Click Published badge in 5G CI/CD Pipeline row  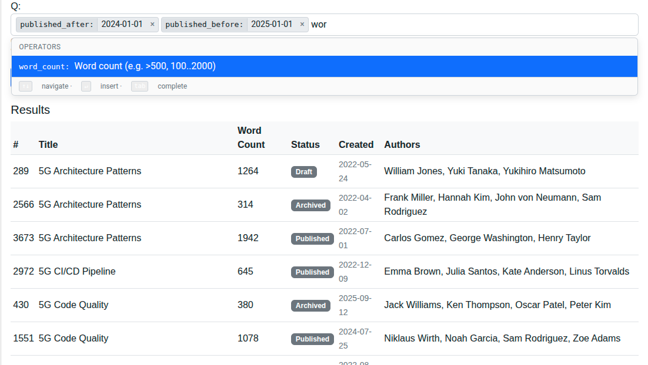tap(312, 272)
